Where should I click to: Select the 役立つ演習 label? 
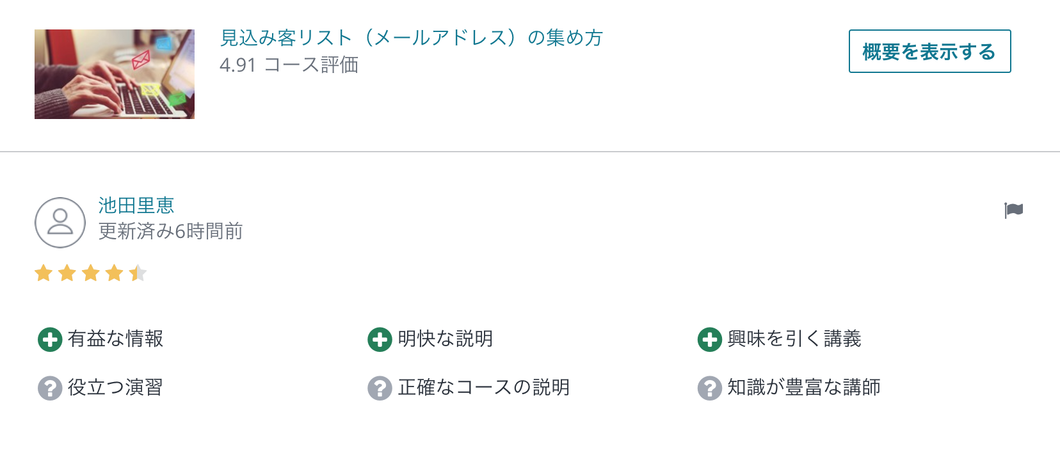[x=116, y=387]
